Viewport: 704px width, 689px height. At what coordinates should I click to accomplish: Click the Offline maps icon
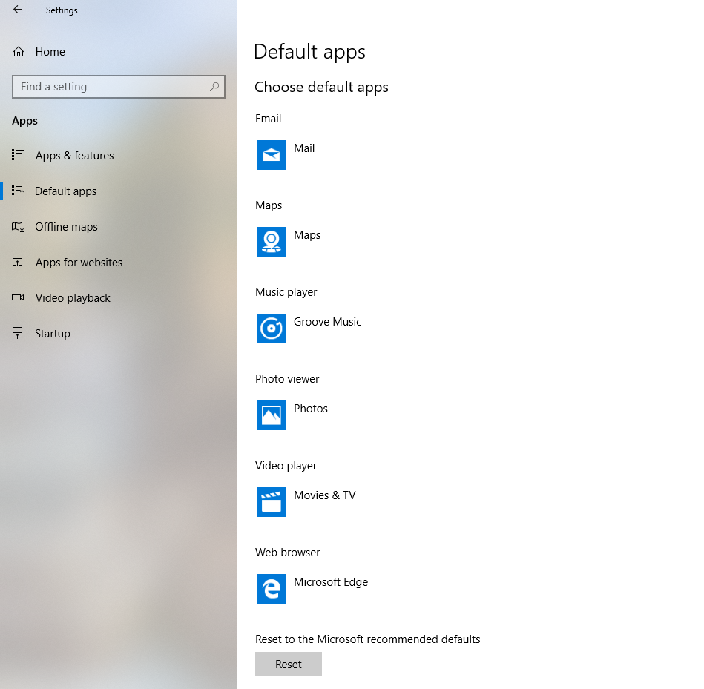pos(18,227)
